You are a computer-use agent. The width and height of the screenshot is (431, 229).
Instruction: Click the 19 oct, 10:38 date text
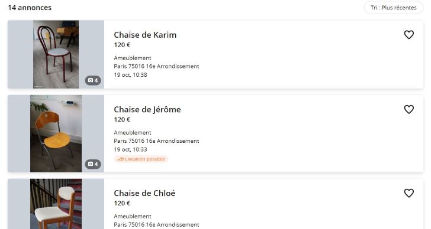tap(131, 75)
